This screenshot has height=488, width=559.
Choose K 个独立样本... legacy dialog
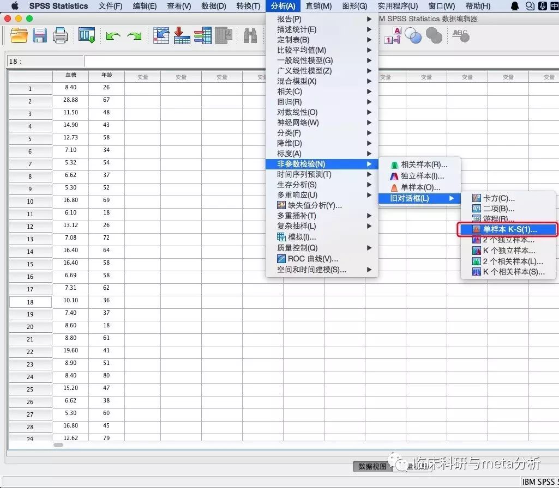tap(508, 250)
